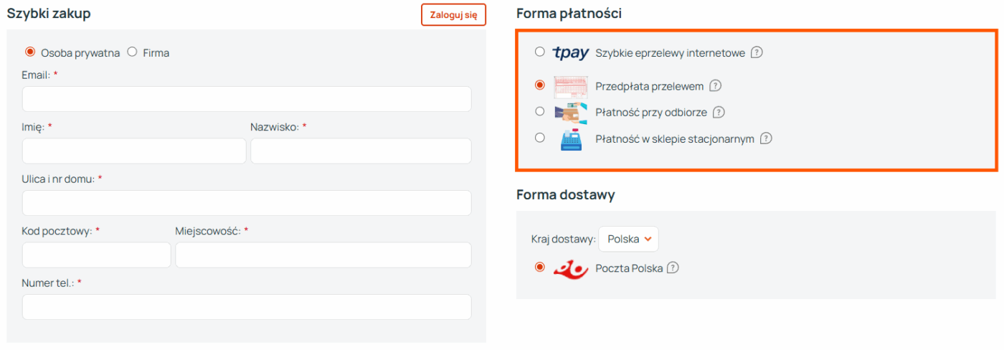Viewport: 1004px width, 350px height.
Task: Select the Poczta Polska delivery radio
Action: click(x=539, y=267)
